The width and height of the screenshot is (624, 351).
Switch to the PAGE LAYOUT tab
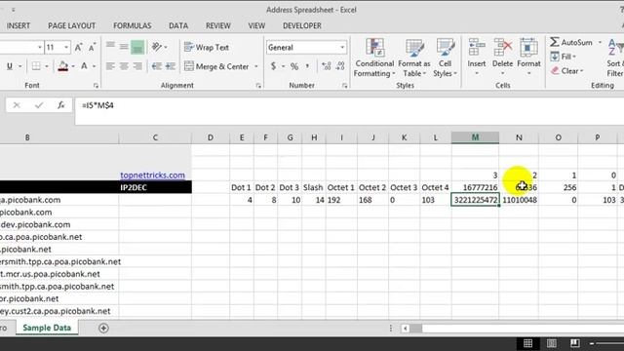tap(71, 26)
